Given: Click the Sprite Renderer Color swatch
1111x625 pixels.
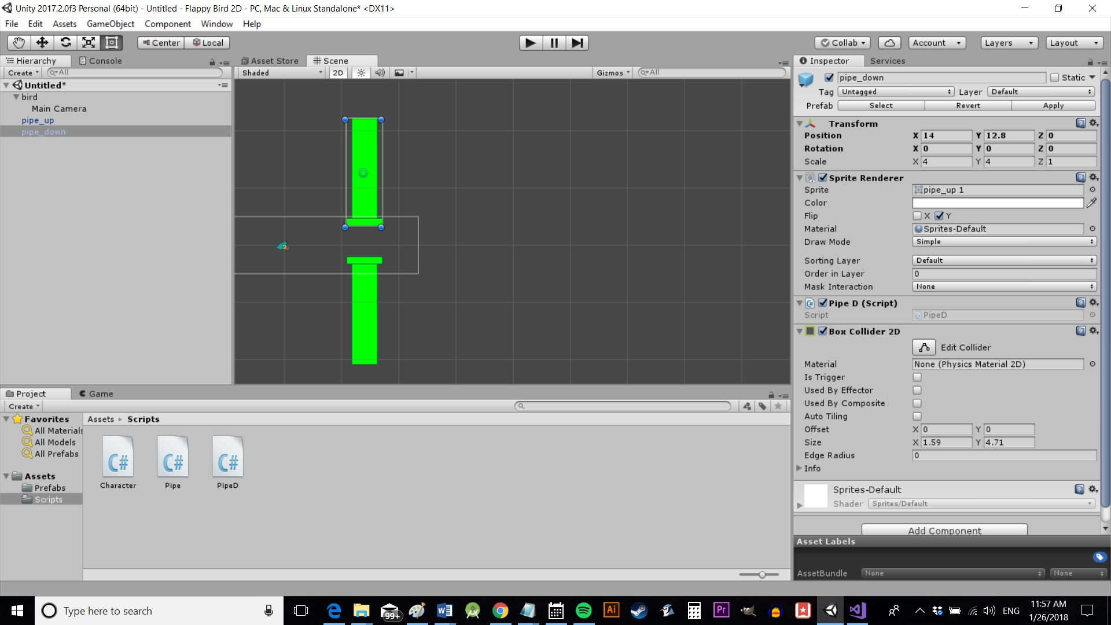Looking at the screenshot, I should [x=998, y=203].
